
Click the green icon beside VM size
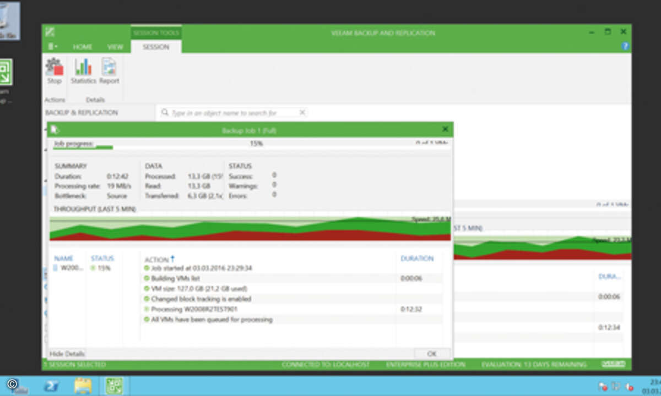(147, 288)
